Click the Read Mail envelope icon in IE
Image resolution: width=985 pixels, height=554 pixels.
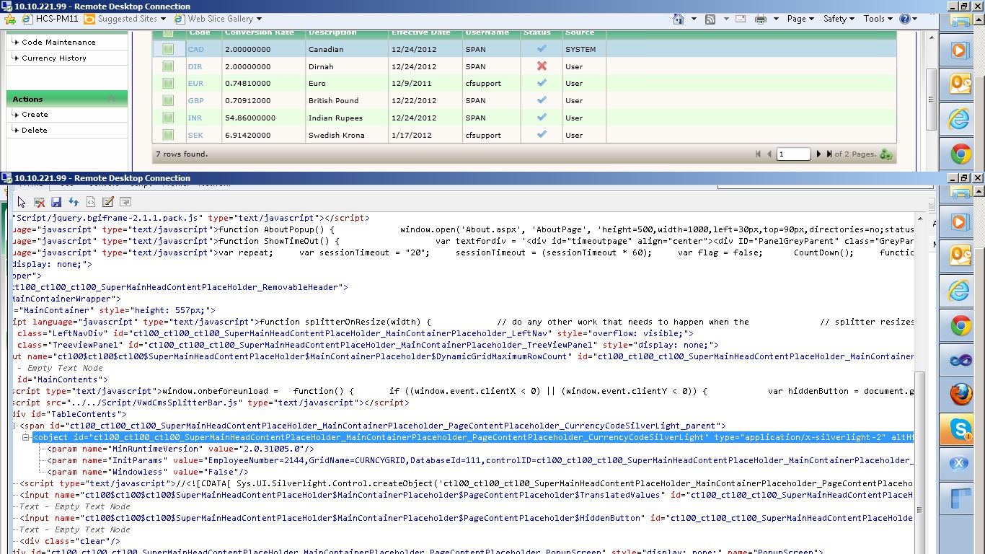pyautogui.click(x=742, y=19)
